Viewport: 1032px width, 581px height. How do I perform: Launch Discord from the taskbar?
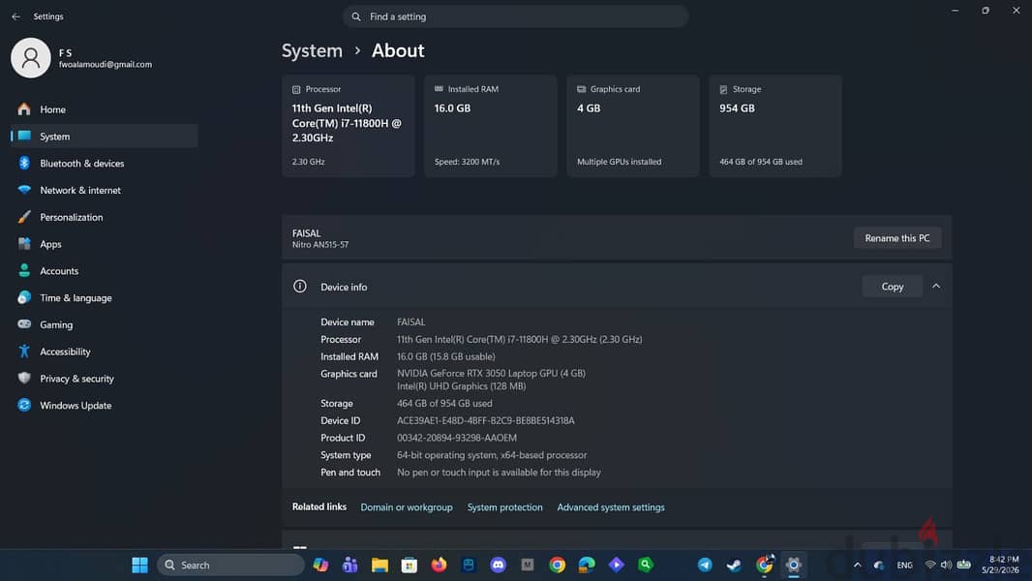click(x=499, y=566)
